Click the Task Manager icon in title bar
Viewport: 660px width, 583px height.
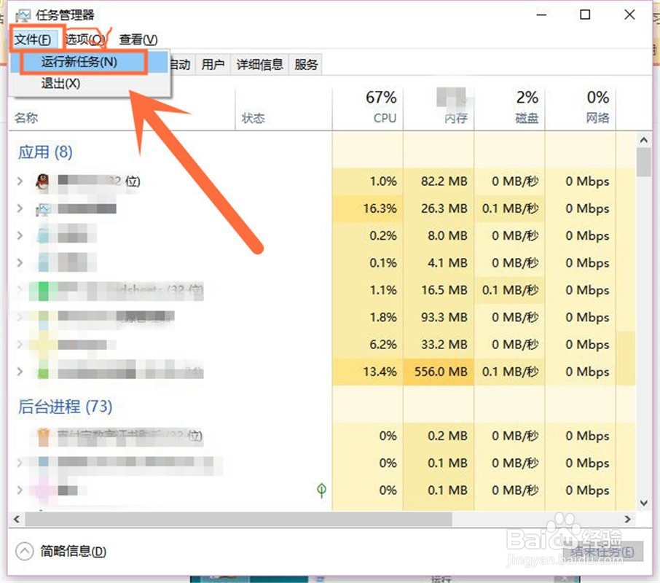(23, 13)
